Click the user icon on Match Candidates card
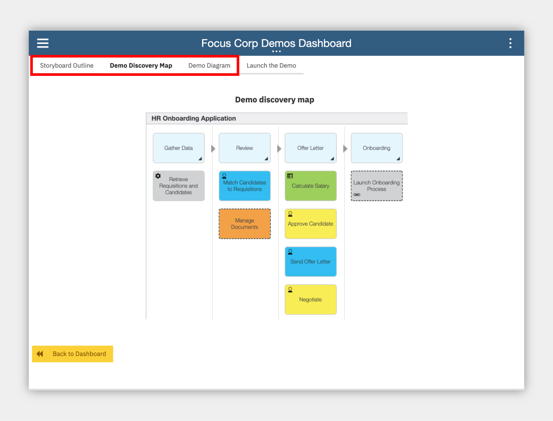Viewport: 553px width, 421px height. (224, 176)
